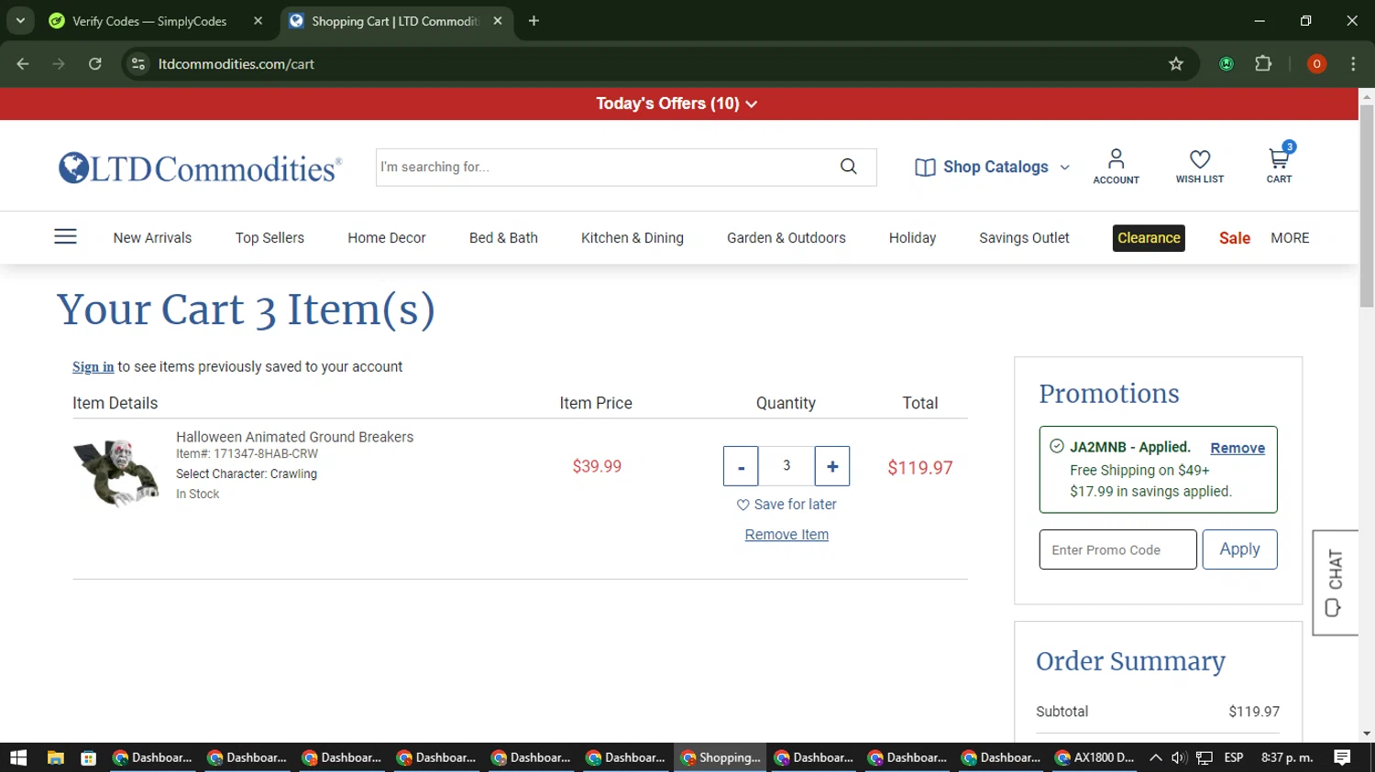Open the MORE navigation menu

click(1290, 238)
